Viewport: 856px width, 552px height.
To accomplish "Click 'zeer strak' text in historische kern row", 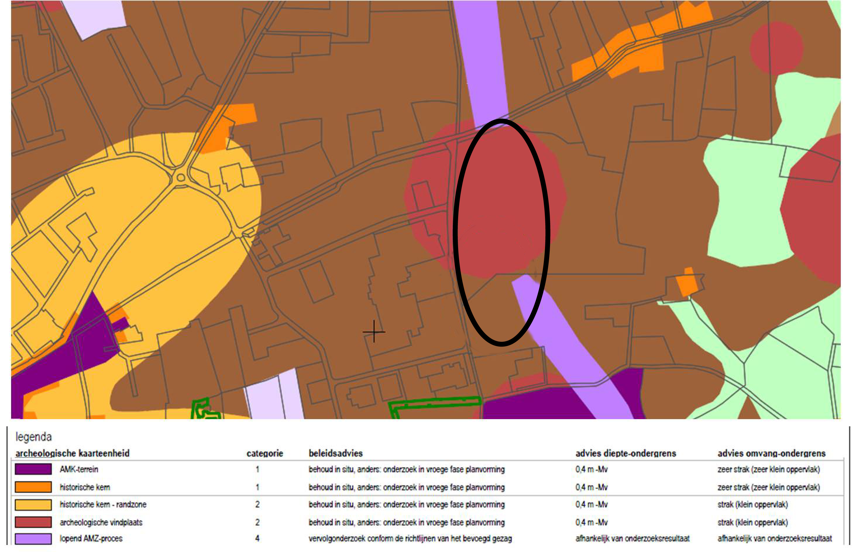I will (769, 487).
